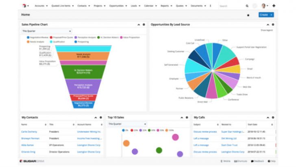Collapse the My Contacts dashlet
Screen dimensions: 296x167
pos(96,117)
